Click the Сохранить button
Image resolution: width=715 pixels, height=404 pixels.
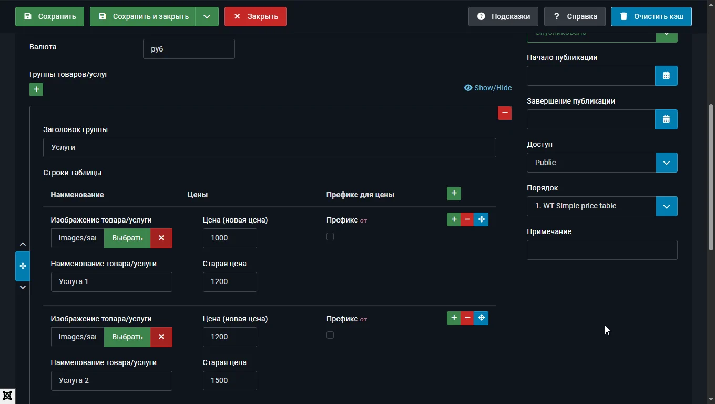(x=49, y=16)
